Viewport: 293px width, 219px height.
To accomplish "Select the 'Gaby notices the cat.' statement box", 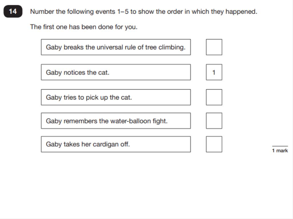I will coord(116,72).
